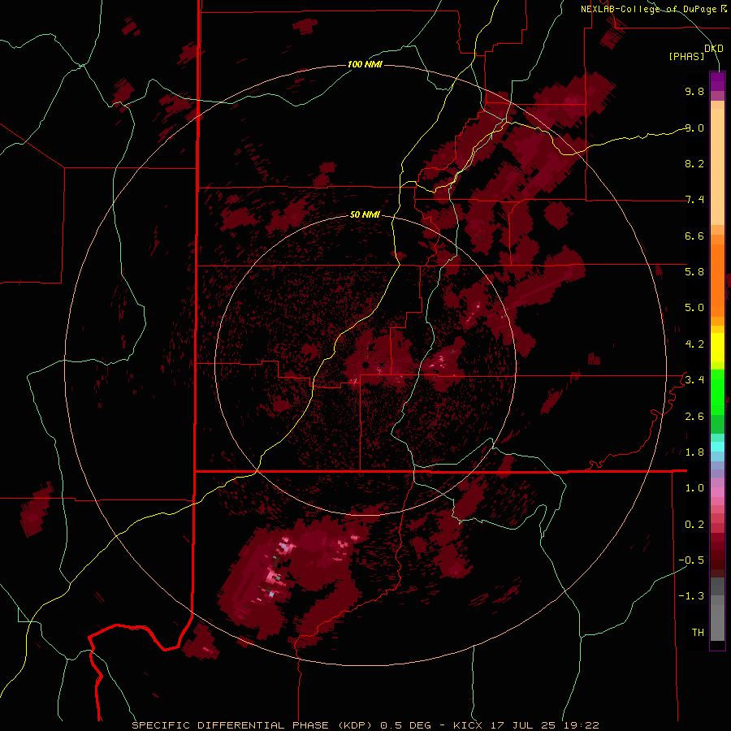Click the Specific Differential Phase caption text

[365, 725]
